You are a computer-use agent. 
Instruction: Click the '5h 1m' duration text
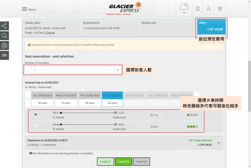154,115
